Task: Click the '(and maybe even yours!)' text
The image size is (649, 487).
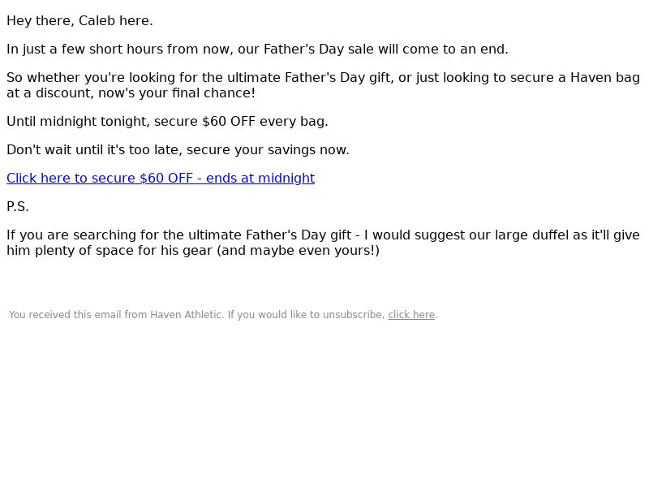Action: click(x=298, y=251)
